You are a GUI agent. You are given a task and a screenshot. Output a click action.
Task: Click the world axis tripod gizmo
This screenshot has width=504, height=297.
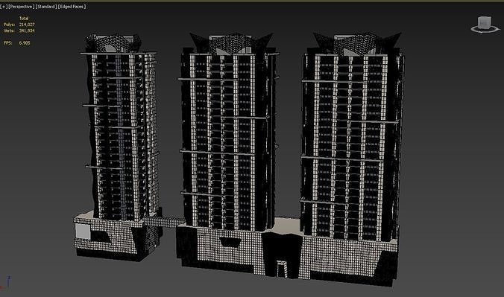point(6,283)
